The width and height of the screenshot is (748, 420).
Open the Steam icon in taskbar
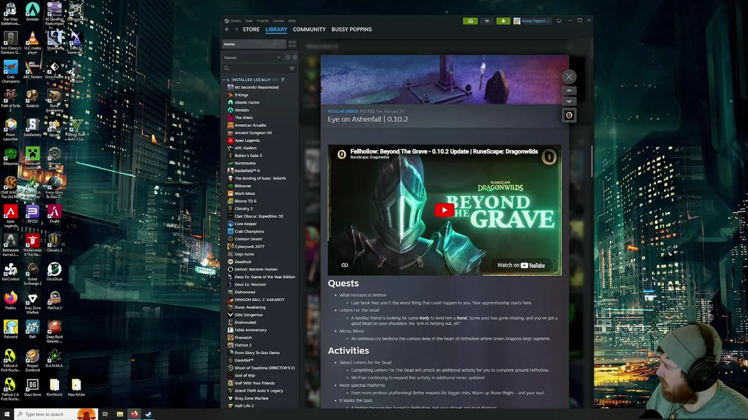coord(148,414)
